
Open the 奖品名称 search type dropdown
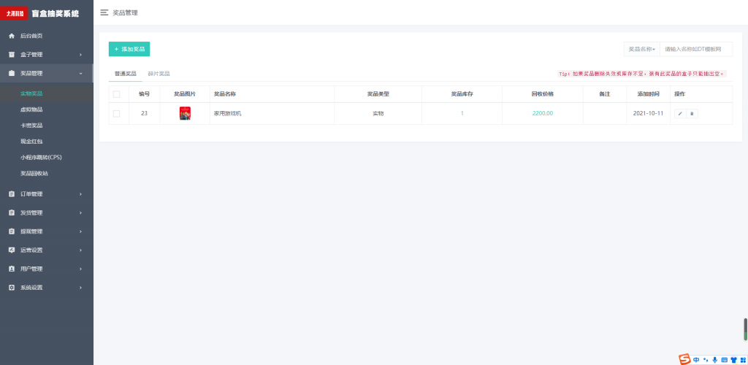[x=641, y=49]
